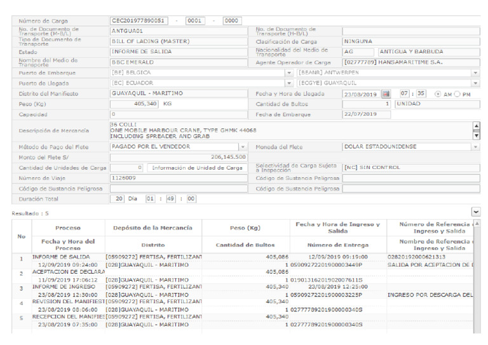Click the shipment date field 22/07/2019
Viewport: 488px width, 345px height.
[366, 114]
